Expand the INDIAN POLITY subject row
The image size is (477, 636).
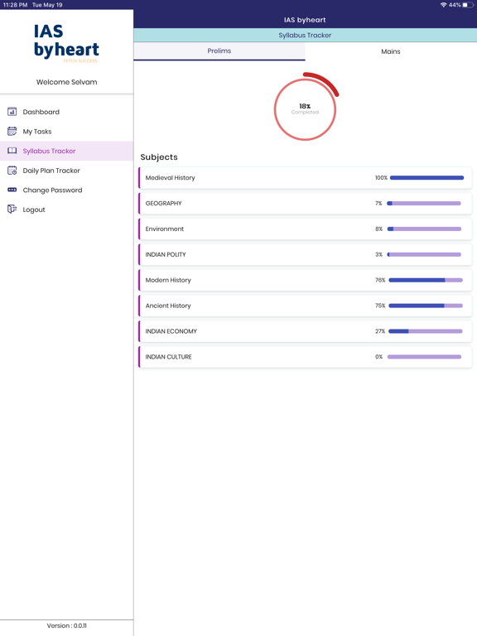click(305, 254)
